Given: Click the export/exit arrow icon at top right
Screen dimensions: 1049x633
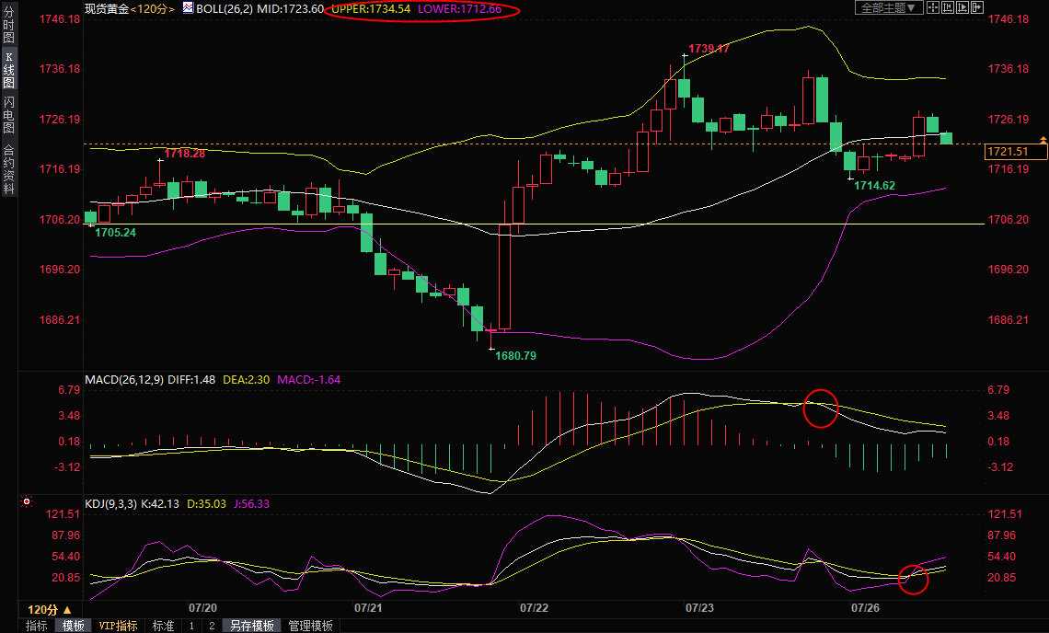Looking at the screenshot, I should (976, 8).
